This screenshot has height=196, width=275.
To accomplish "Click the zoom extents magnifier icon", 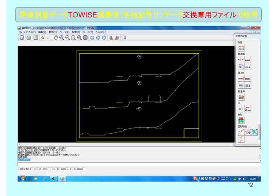I will coord(79,38).
